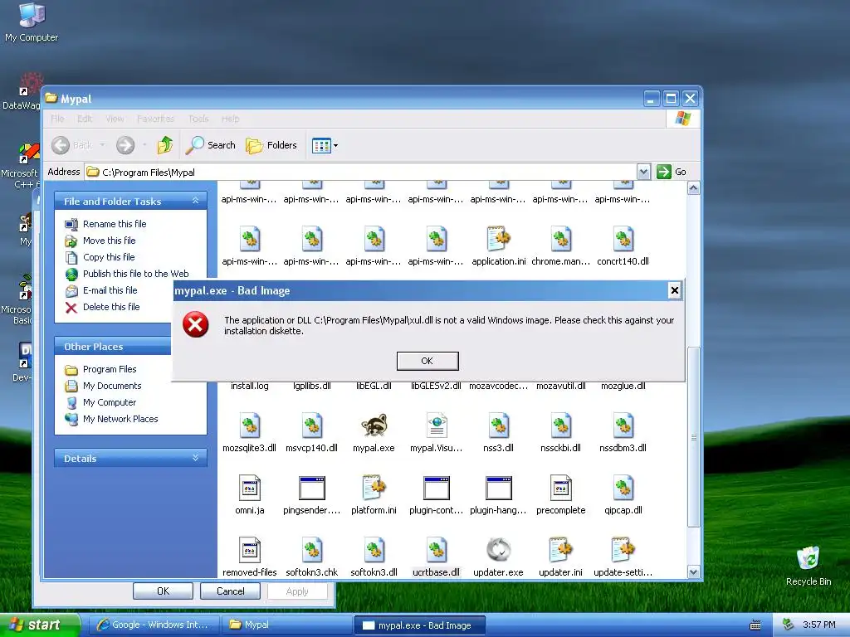Select the nssckbi.dll file icon
Screen dimensions: 850x637
(560, 425)
